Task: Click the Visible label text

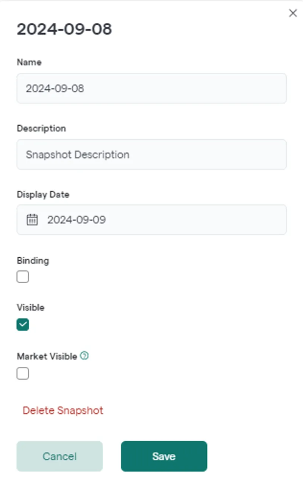Action: point(31,308)
